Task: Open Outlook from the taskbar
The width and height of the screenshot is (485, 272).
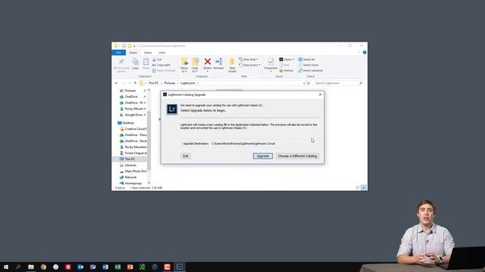Action: coord(80,267)
